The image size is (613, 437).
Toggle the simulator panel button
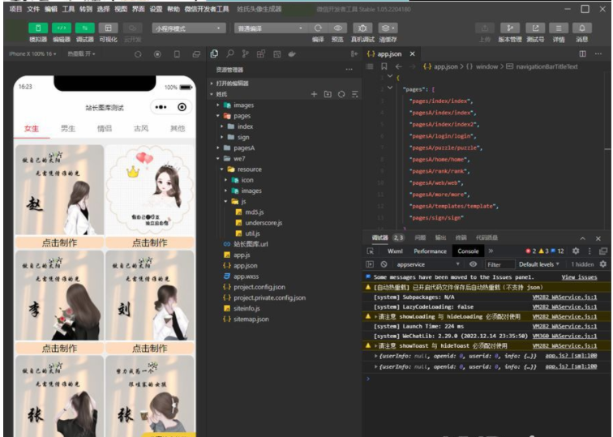pos(37,28)
